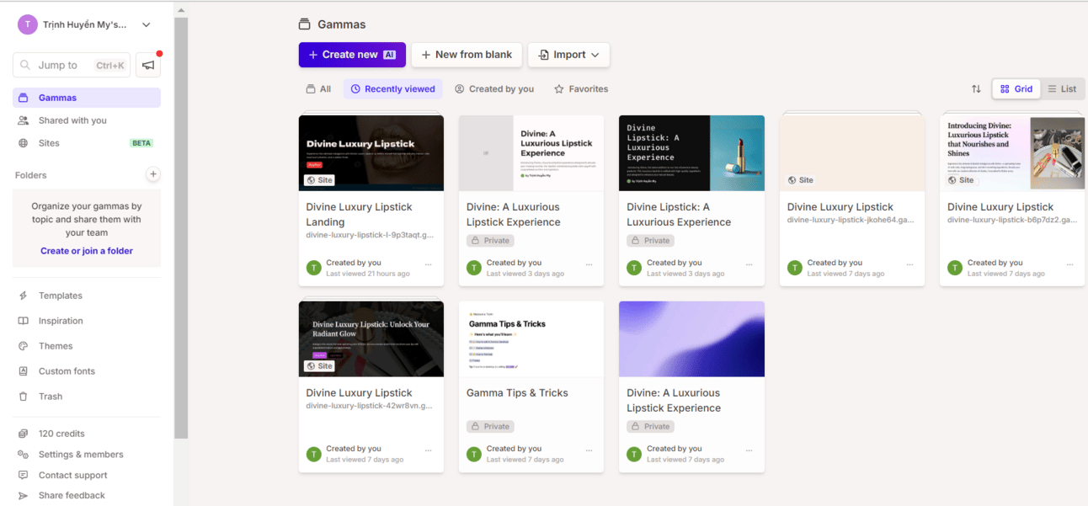Viewport: 1088px width, 506px height.
Task: Open three-dot menu on Divine Luxury Lipstick Landing
Action: (x=428, y=264)
